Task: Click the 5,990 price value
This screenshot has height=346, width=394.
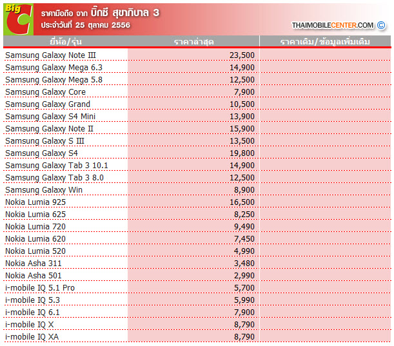Action: (x=244, y=300)
